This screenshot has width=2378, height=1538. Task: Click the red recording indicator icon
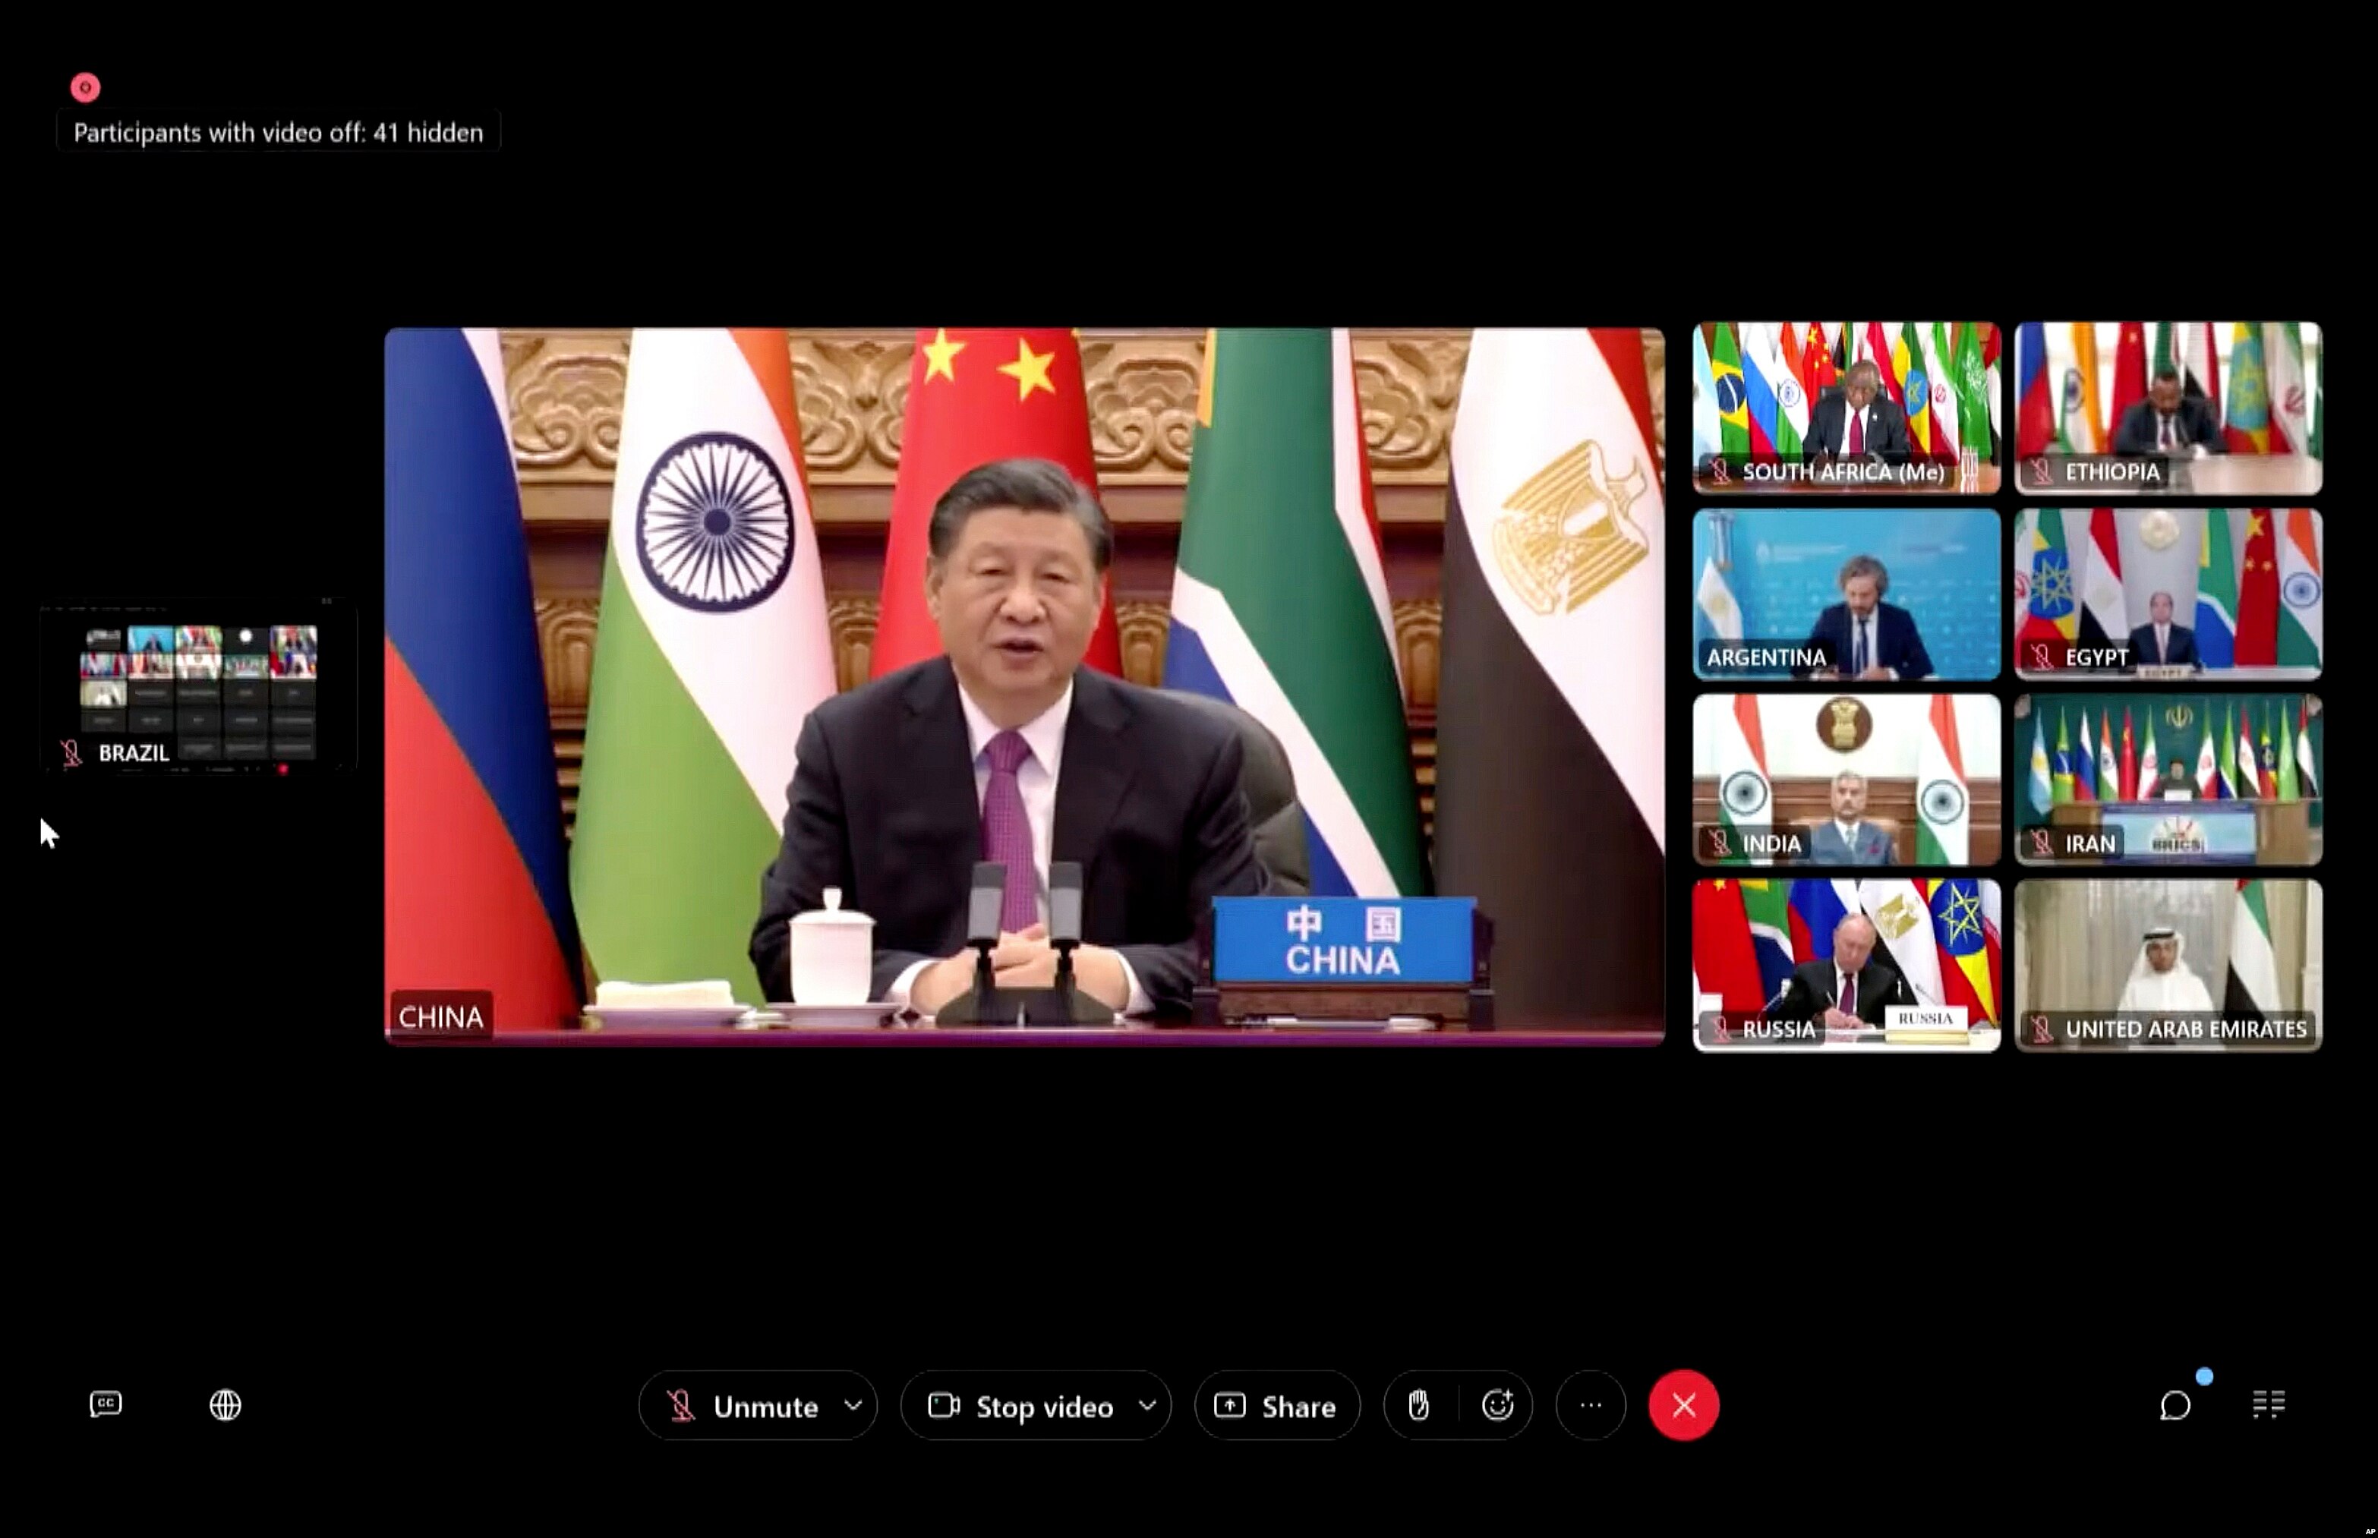click(86, 88)
